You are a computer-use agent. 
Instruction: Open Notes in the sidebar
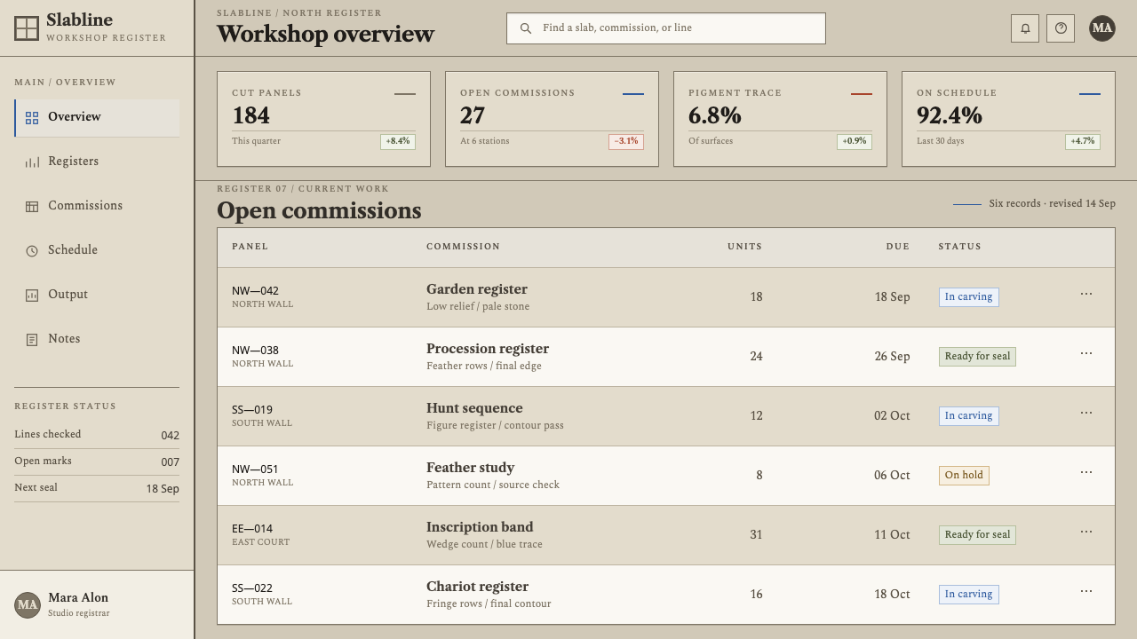97,340
